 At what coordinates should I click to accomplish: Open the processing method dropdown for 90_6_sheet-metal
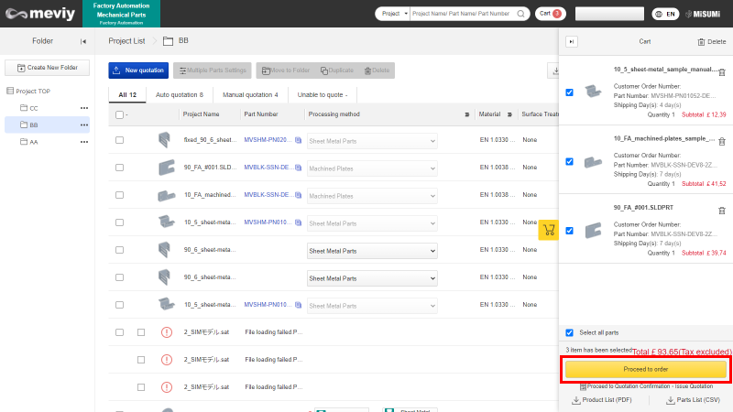[x=372, y=251]
